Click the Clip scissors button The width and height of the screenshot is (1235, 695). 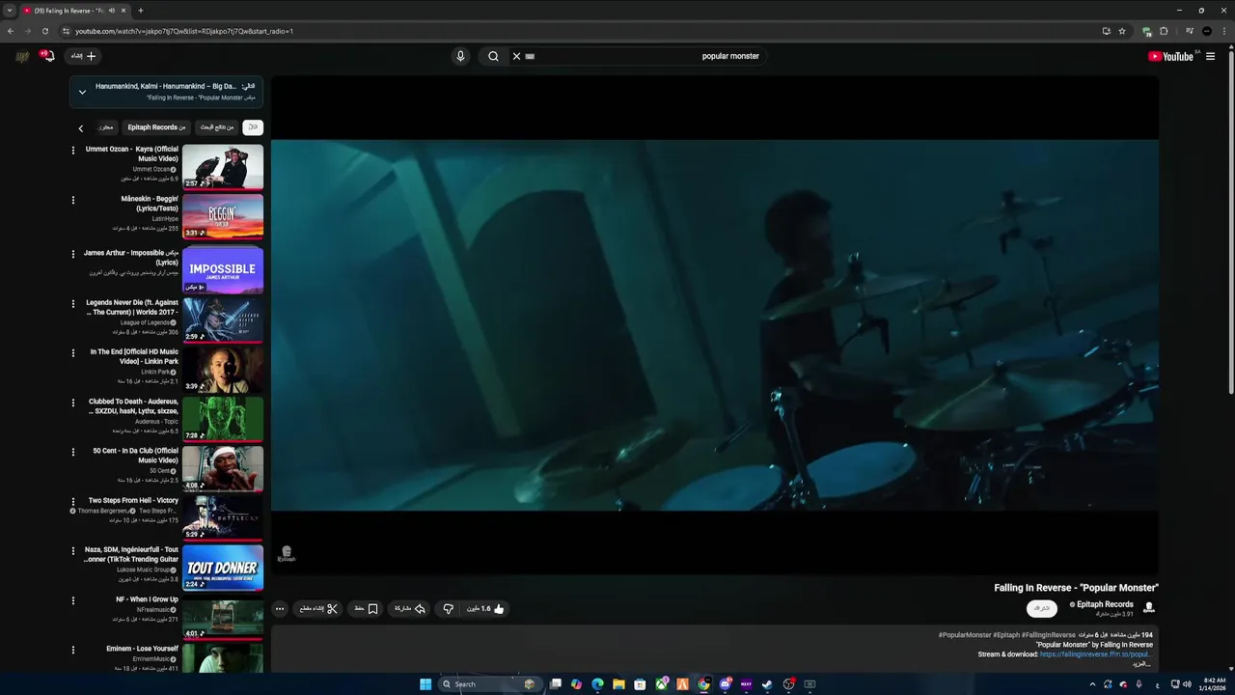318,609
